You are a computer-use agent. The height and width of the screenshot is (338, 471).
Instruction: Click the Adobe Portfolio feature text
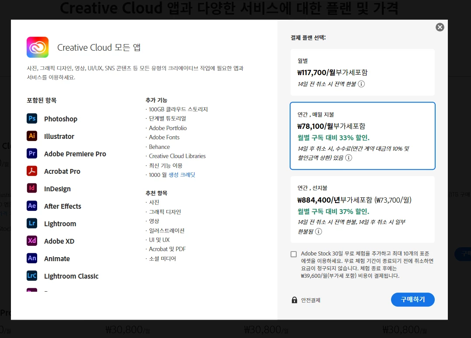tap(168, 128)
